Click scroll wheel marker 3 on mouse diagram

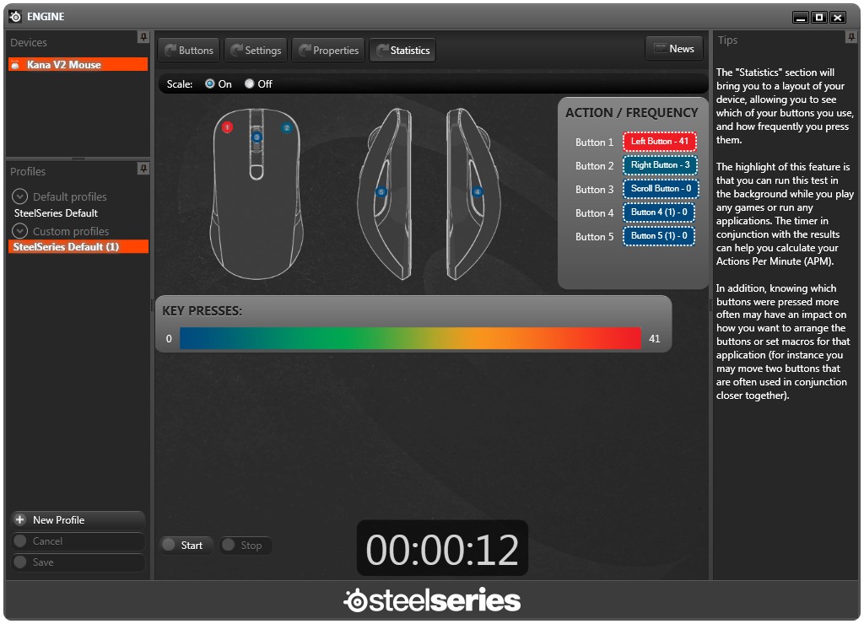click(x=256, y=137)
